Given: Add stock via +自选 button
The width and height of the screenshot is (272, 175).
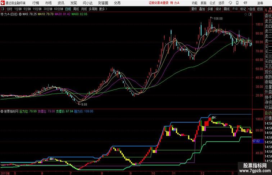Looking at the screenshot, I should point(251,9).
